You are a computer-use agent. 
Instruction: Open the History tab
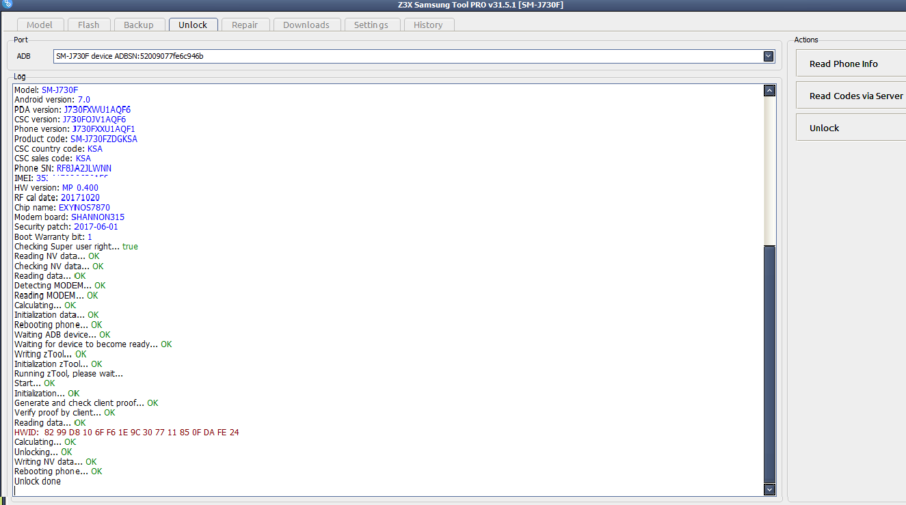click(x=428, y=25)
